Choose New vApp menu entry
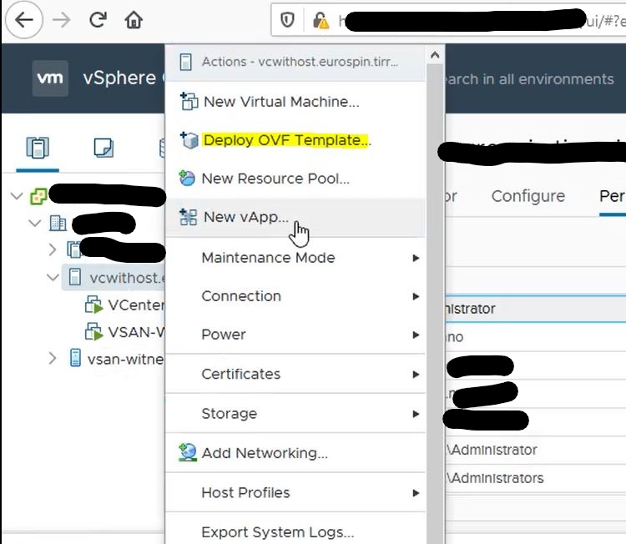Screen dimensions: 626x544 click(x=295, y=217)
